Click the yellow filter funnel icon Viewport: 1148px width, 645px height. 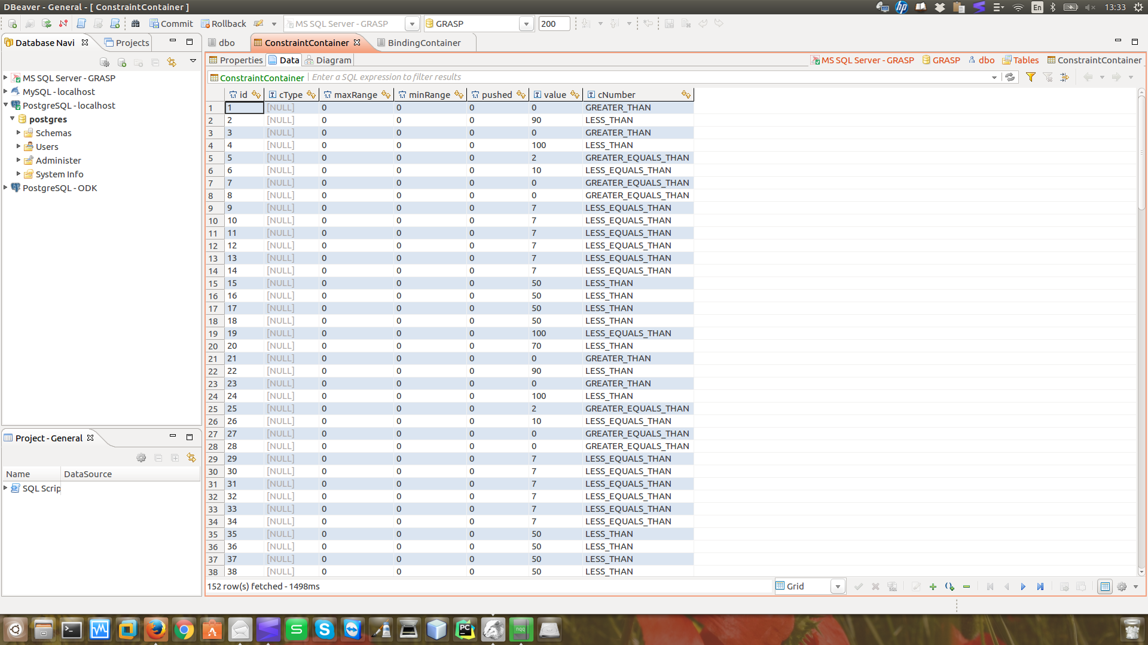tap(1031, 77)
